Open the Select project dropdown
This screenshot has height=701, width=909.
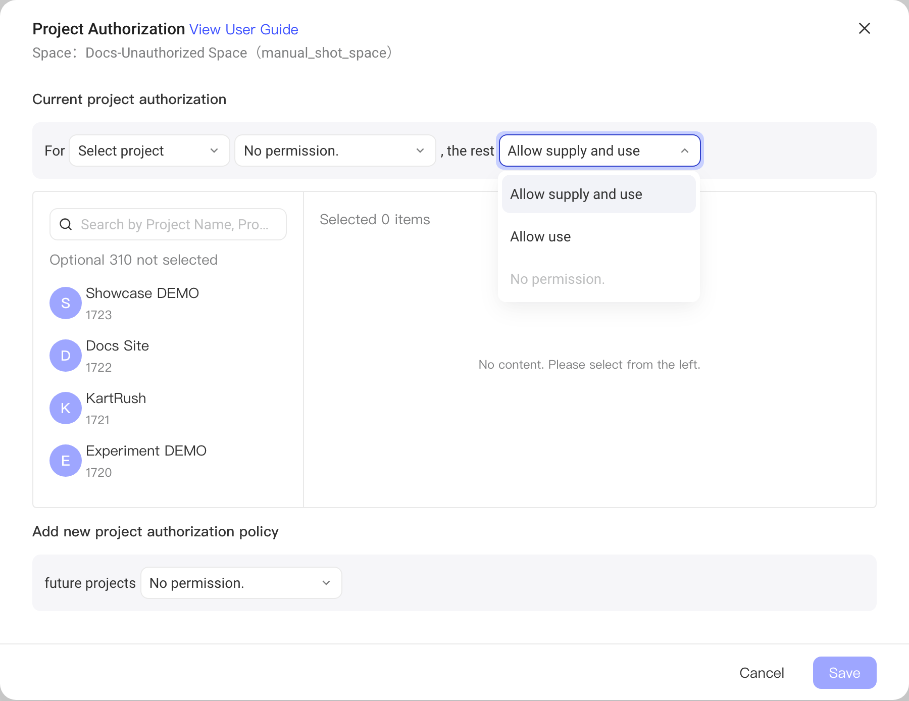pyautogui.click(x=149, y=151)
